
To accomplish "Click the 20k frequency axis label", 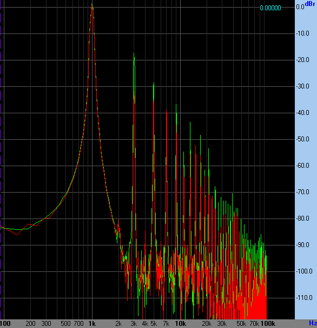I will pyautogui.click(x=207, y=324).
